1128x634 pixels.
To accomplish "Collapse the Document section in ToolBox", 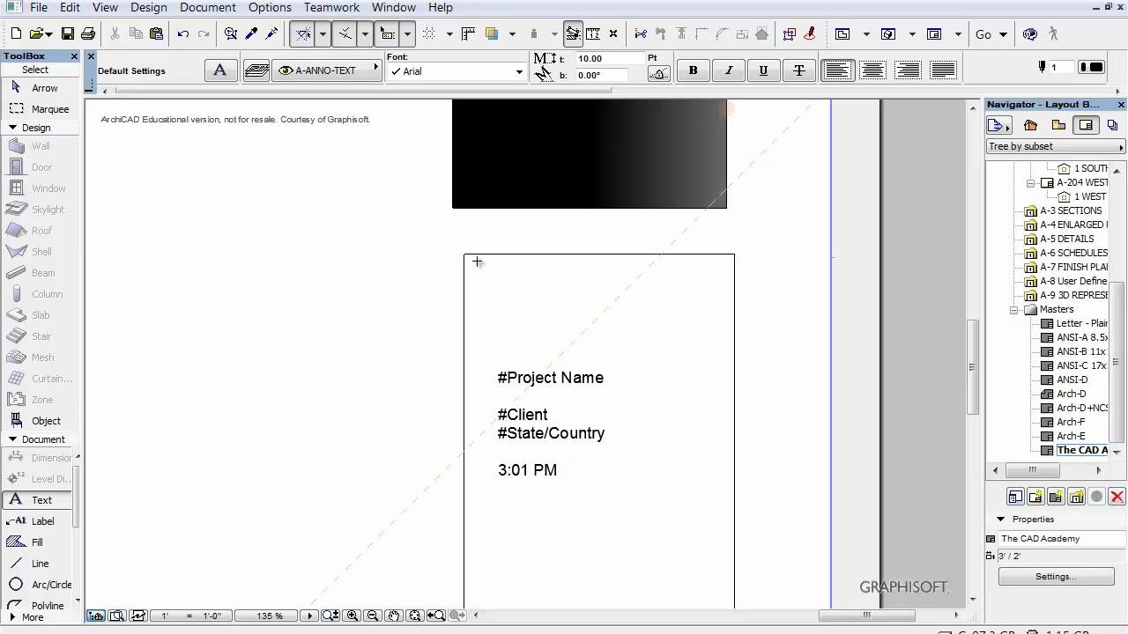I will [x=12, y=439].
